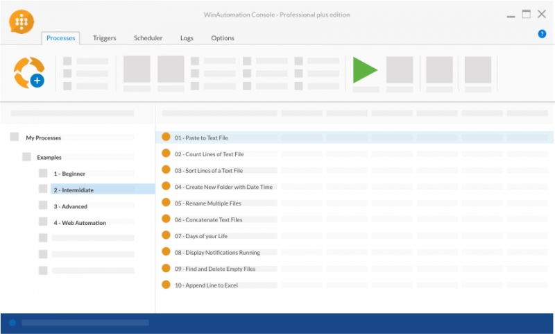Select the 1 - Beginner folder

69,174
